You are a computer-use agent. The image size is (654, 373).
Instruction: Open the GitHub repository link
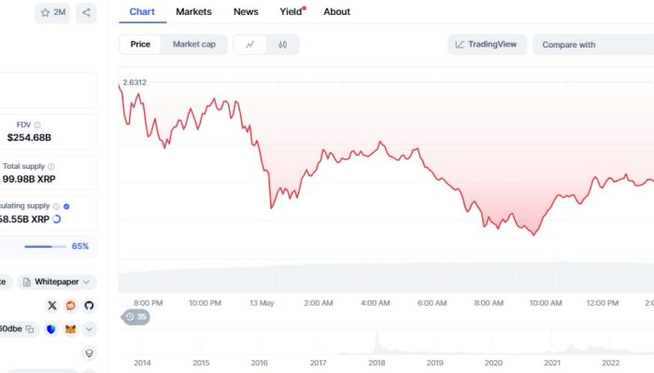point(89,305)
